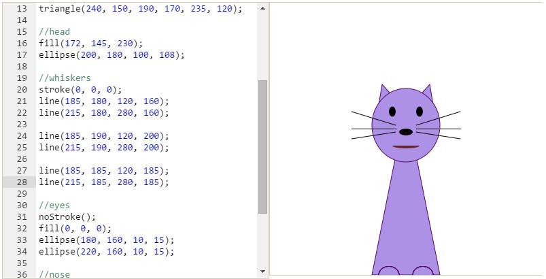
Task: Select line number 28 in the gutter
Action: [22, 182]
